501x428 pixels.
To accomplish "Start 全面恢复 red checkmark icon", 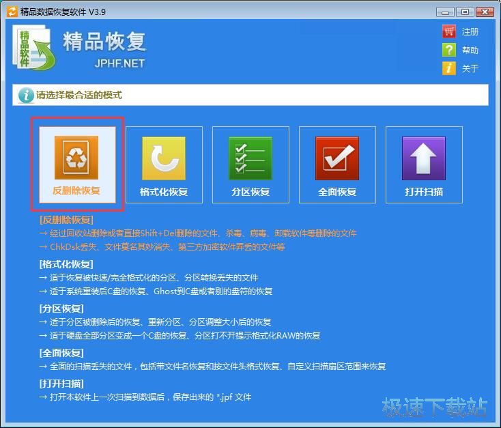I will [x=337, y=158].
